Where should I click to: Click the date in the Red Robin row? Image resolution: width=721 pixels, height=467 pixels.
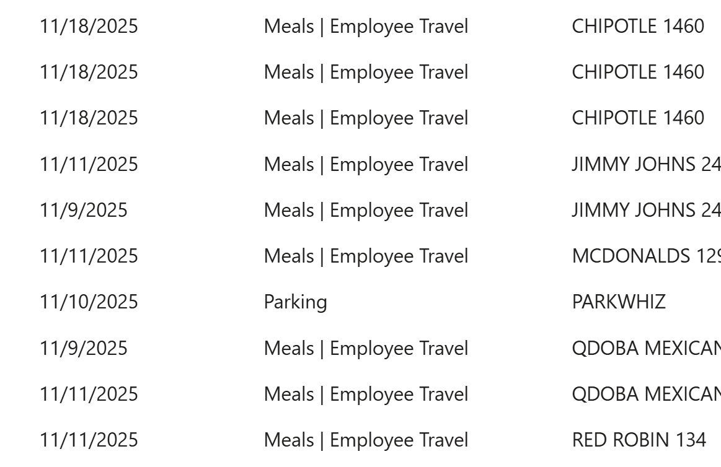89,440
